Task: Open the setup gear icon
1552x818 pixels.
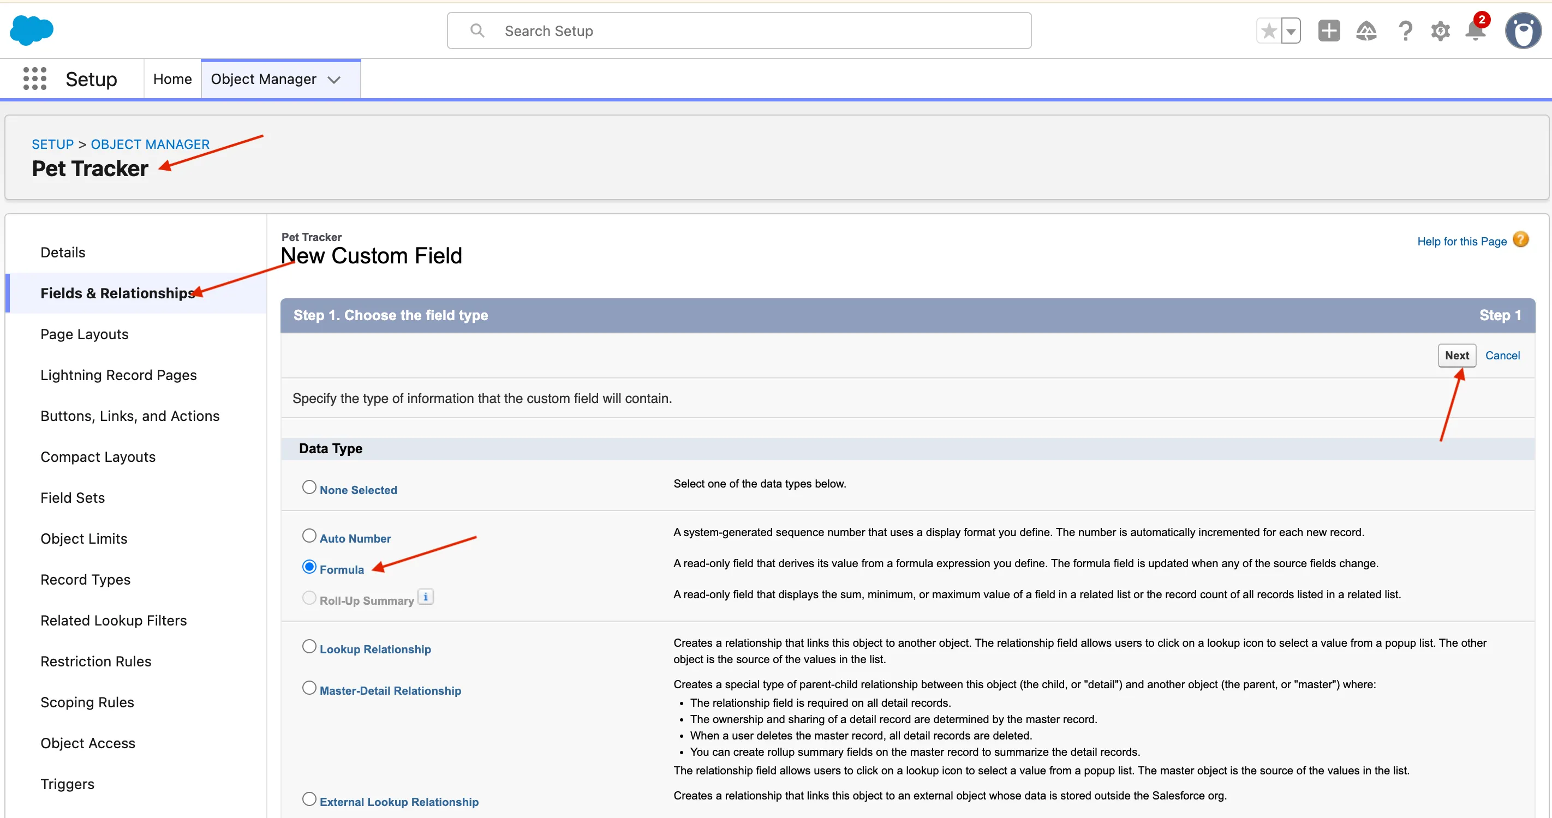Action: coord(1440,31)
